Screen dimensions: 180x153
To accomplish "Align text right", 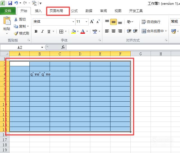I will pos(120,31).
